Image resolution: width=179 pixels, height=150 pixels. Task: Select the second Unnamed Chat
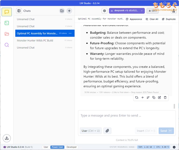tap(45, 26)
